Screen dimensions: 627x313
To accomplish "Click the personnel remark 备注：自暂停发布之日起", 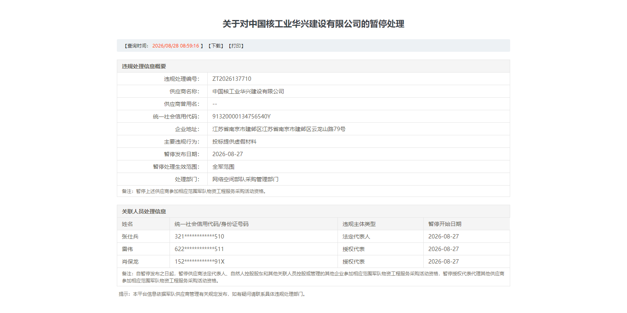I will point(313,277).
